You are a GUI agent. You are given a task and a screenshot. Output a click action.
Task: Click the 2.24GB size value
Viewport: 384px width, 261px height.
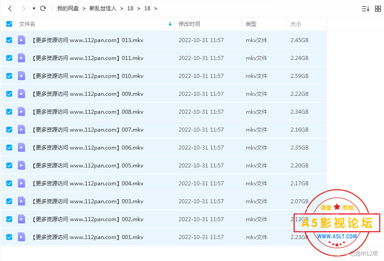(x=299, y=58)
